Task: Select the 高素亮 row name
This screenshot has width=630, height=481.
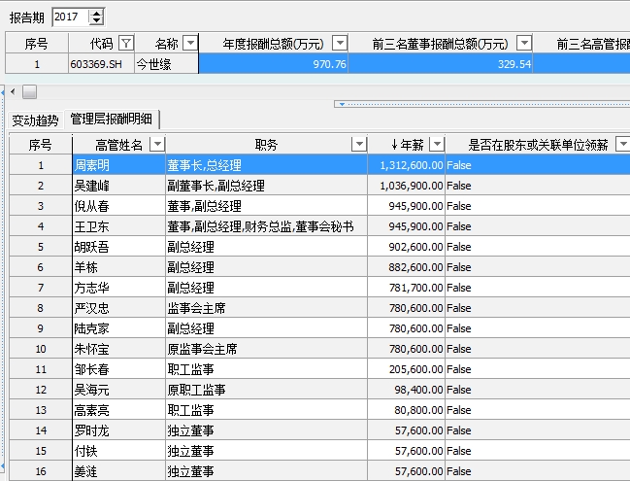Action: [119, 410]
